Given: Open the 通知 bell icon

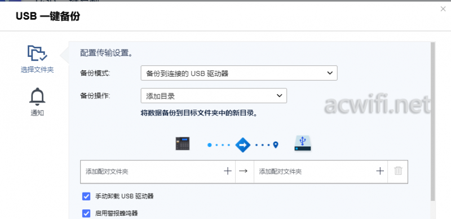Looking at the screenshot, I should point(37,97).
